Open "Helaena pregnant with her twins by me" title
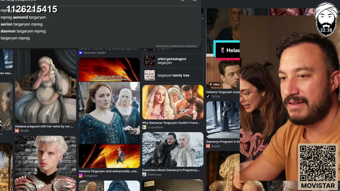 (44, 126)
